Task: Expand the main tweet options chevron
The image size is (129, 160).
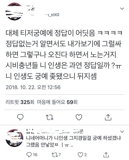Action: pos(122,9)
